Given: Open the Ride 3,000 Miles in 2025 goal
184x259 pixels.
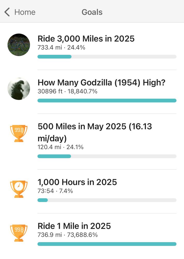Looking at the screenshot, I should [x=86, y=39].
